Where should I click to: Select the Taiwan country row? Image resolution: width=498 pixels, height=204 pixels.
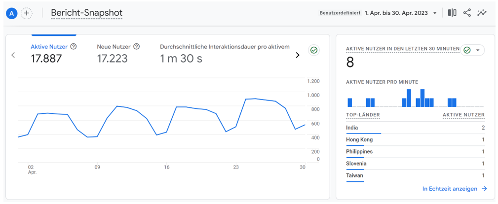coord(416,175)
